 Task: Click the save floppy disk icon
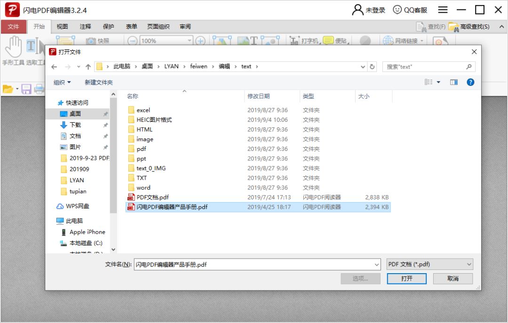point(26,89)
